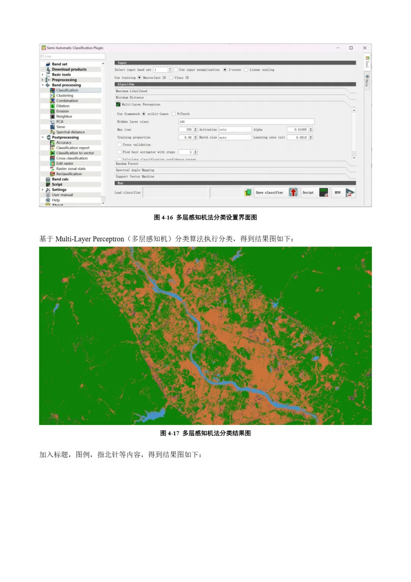Adjust the Max iter spinner arrows
Image resolution: width=411 pixels, height=582 pixels.
196,130
